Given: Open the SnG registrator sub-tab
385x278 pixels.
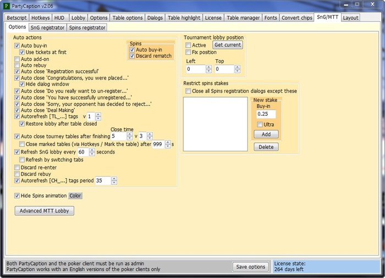Looking at the screenshot, I should [47, 27].
